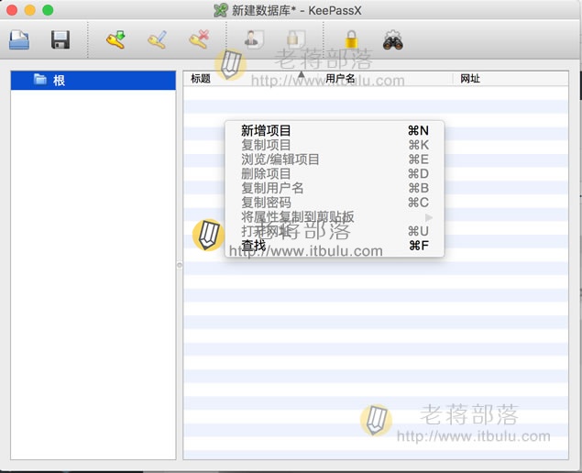Image resolution: width=582 pixels, height=473 pixels.
Task: Pick 复制用户名 from context menu
Action: tap(335, 188)
